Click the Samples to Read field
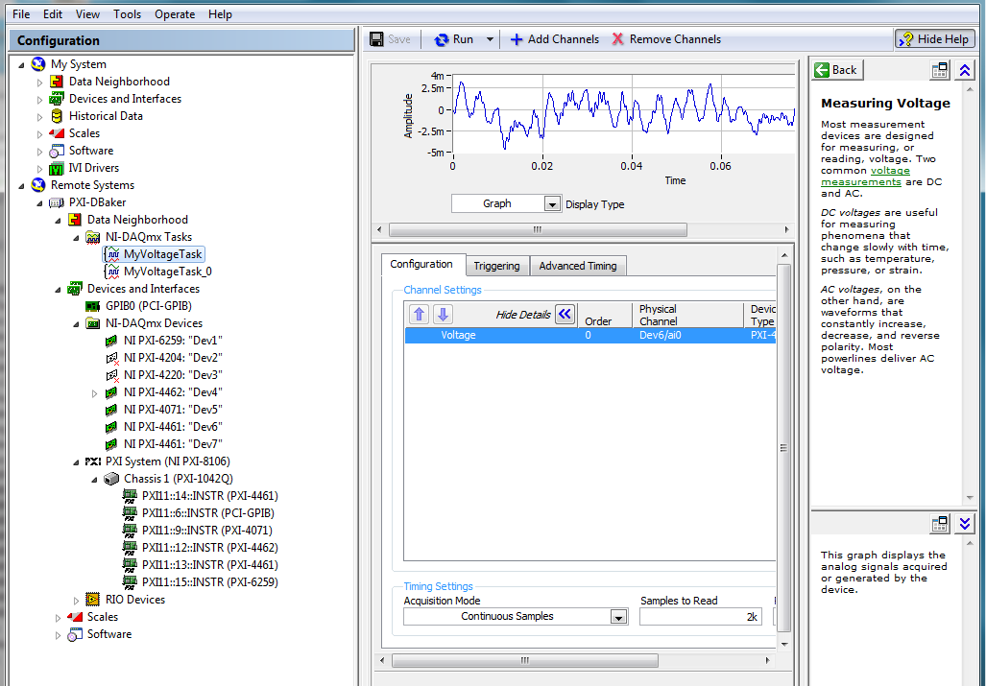This screenshot has height=686, width=986. (701, 617)
